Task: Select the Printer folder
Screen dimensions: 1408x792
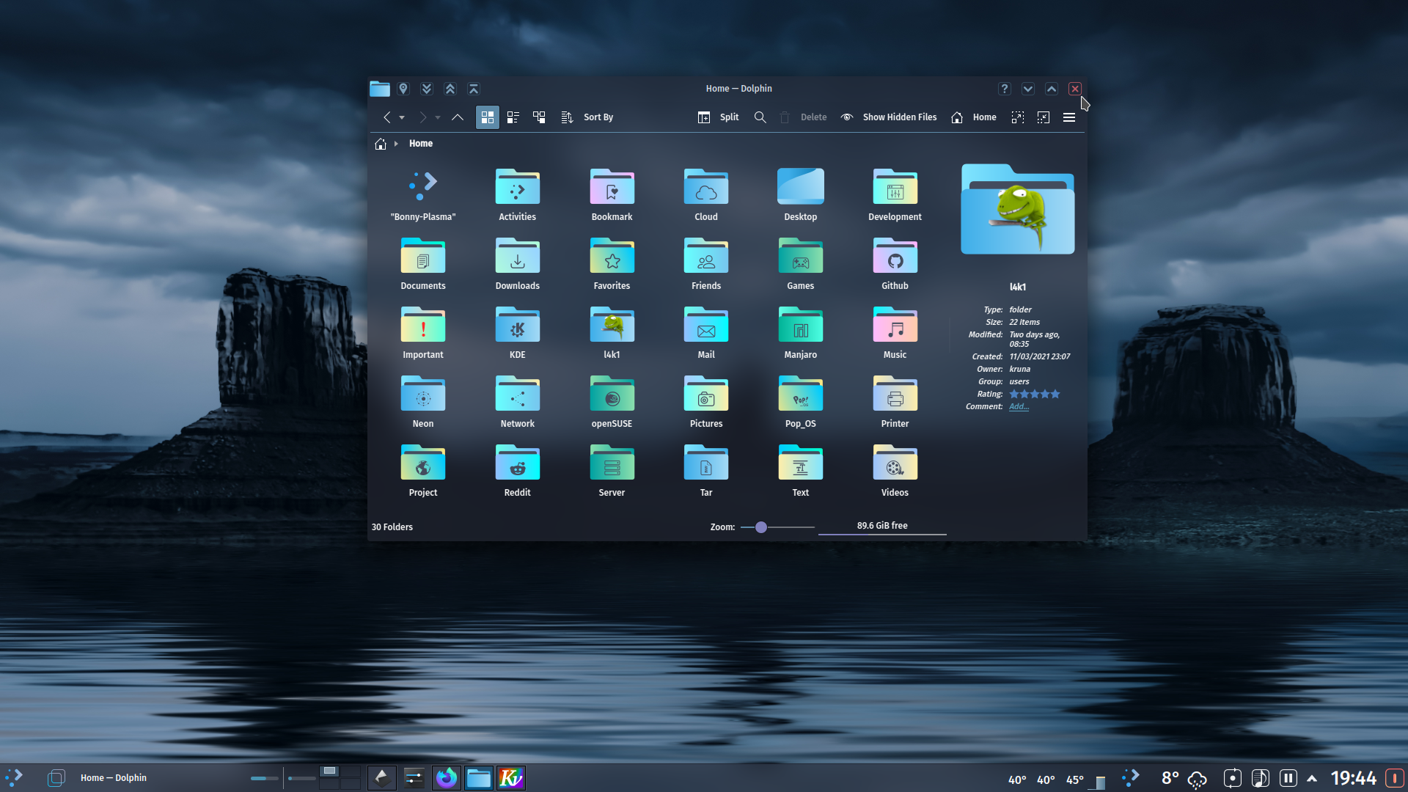Action: click(x=895, y=402)
